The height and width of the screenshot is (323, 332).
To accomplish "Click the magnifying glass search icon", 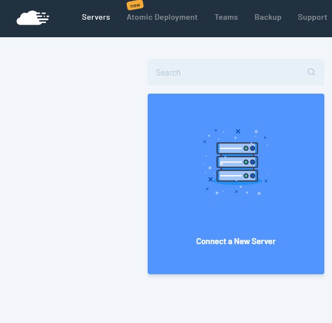I will pyautogui.click(x=311, y=72).
